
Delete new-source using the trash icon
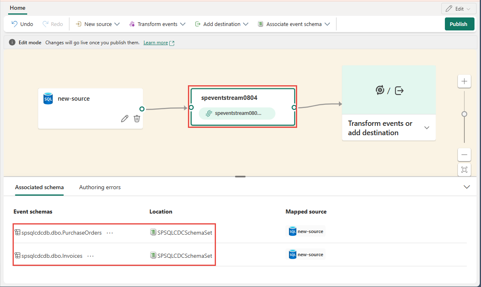click(137, 119)
